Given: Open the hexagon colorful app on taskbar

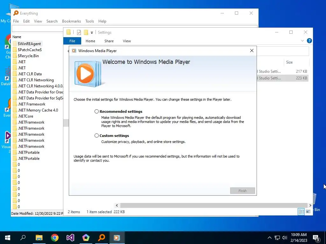Looking at the screenshot, I should point(86,238).
